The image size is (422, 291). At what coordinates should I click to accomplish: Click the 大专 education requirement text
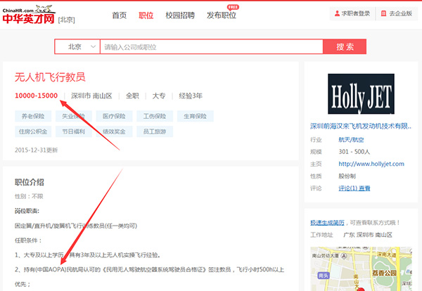click(x=159, y=96)
